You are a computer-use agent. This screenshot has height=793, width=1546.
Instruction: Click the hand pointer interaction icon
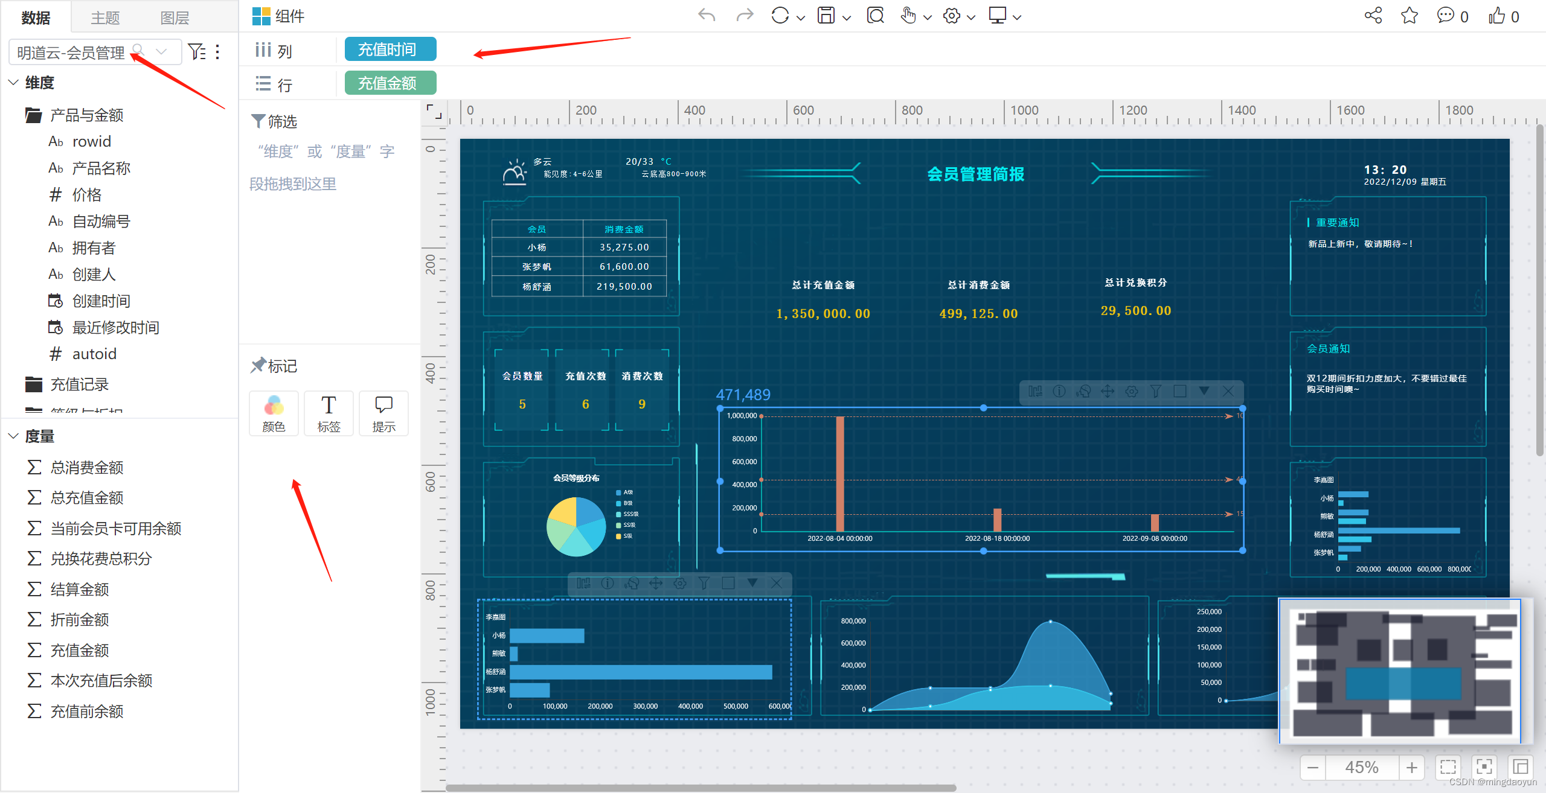tap(908, 16)
